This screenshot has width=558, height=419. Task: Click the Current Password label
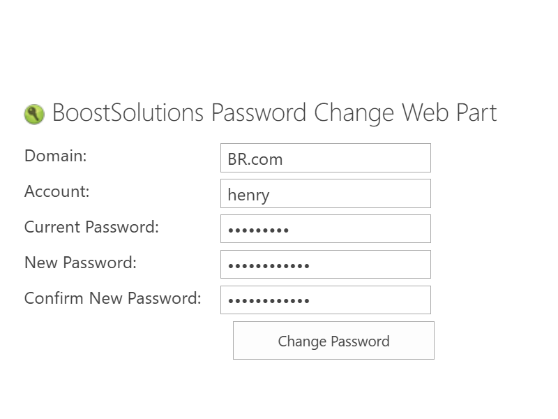tap(91, 228)
